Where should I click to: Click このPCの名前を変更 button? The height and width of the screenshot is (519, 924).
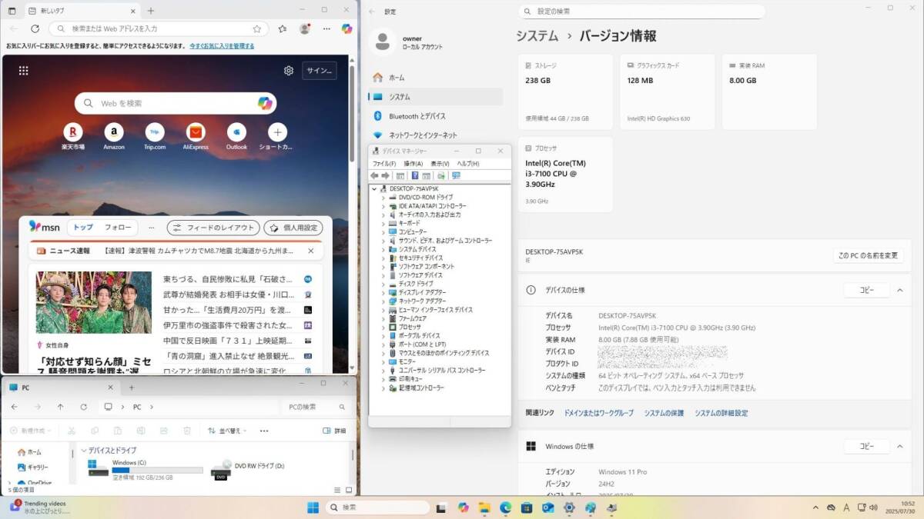pyautogui.click(x=868, y=255)
